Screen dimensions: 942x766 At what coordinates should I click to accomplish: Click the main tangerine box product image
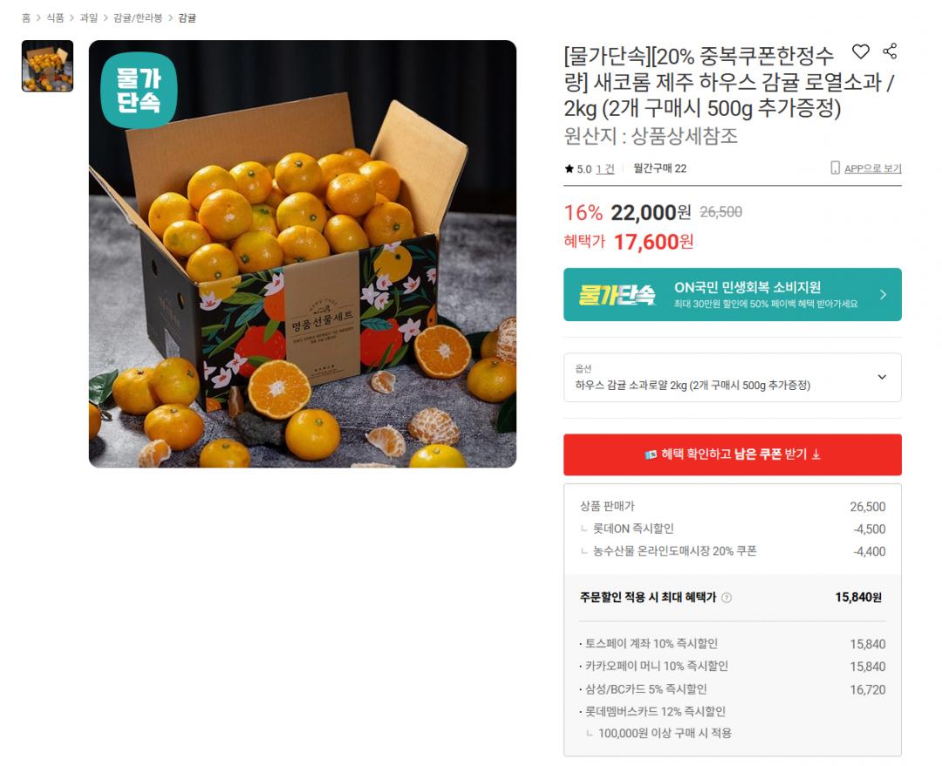[303, 254]
